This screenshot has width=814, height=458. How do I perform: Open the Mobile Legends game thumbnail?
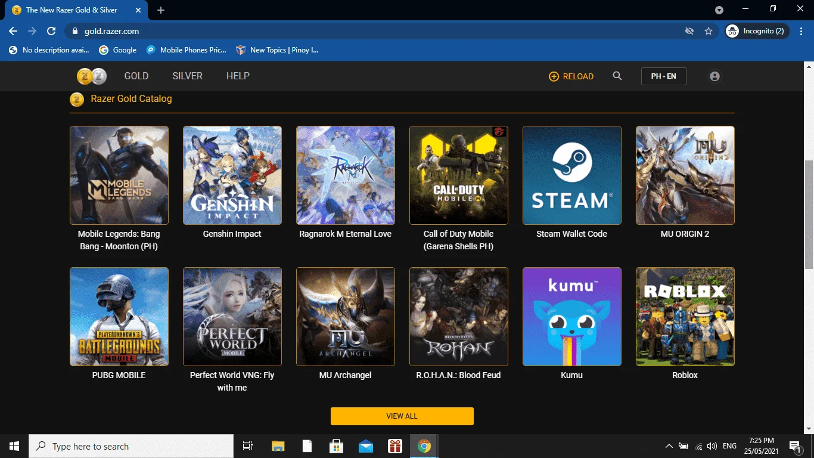tap(119, 175)
